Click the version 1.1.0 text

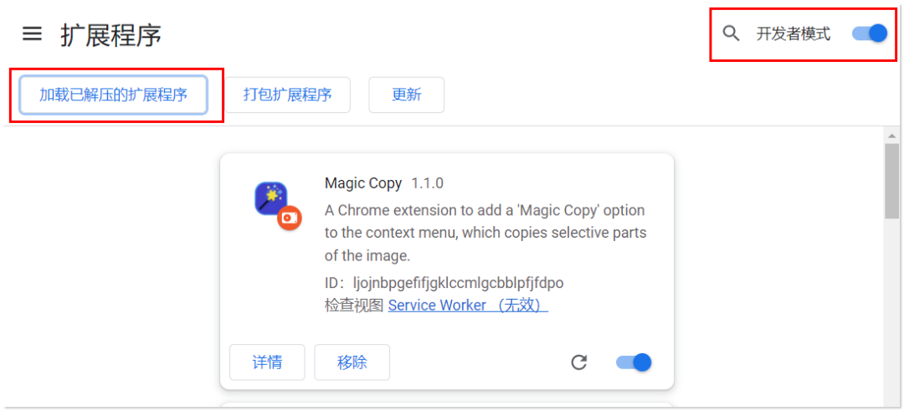coord(427,183)
